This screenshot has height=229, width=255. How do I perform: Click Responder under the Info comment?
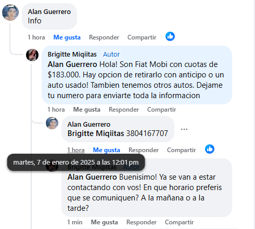104,37
